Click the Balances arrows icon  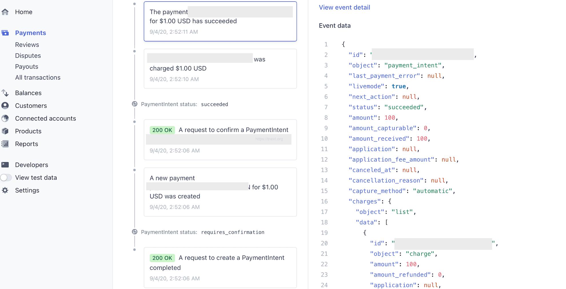(x=5, y=93)
